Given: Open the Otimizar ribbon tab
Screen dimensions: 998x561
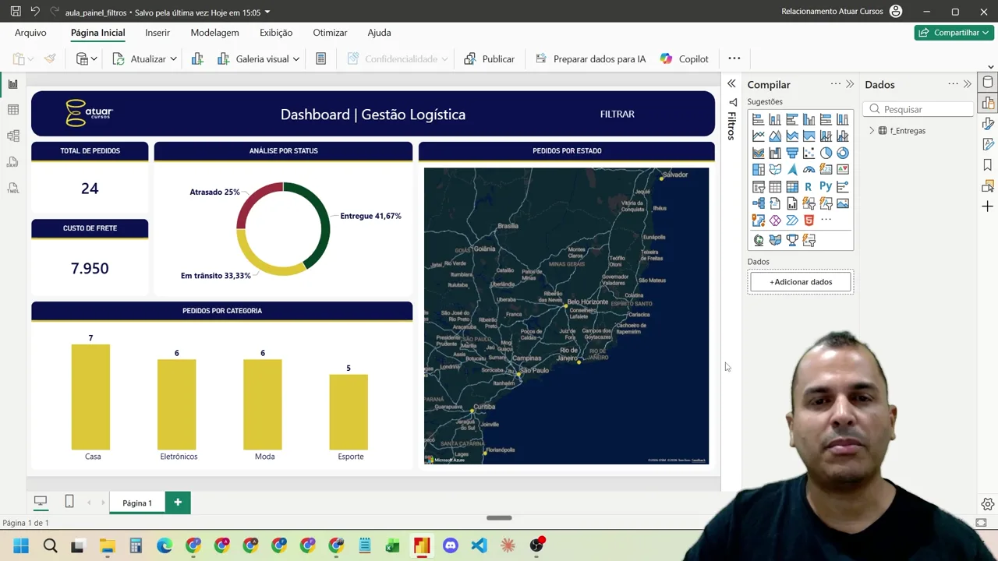Looking at the screenshot, I should pos(330,33).
